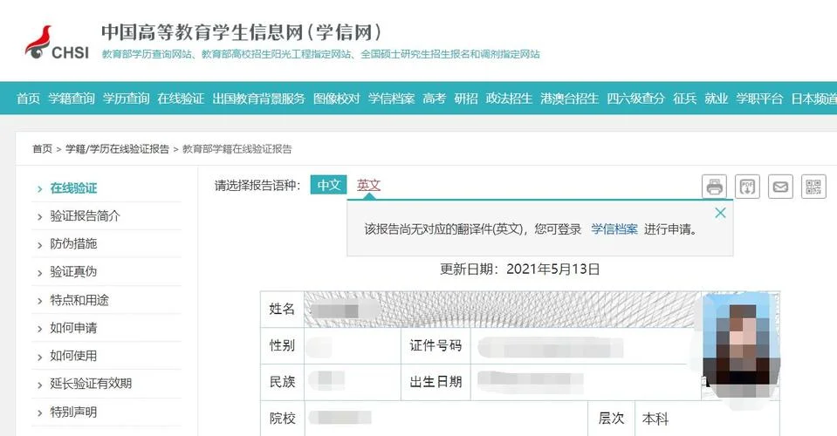Screen dimensions: 837x436
Task: Click the 证件号码 label cell
Action: pos(436,345)
